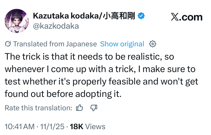Open the @kazkodaka handle link
This screenshot has height=135, width=211.
(x=56, y=26)
